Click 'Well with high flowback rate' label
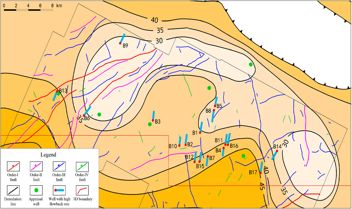 pos(60,201)
